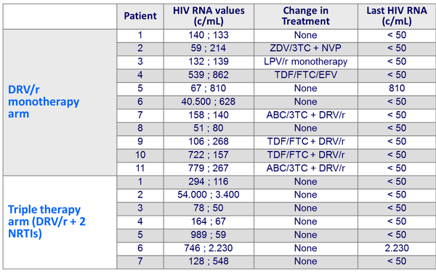Click the '989 ; 59' value cell
The image size is (436, 273).
point(209,235)
